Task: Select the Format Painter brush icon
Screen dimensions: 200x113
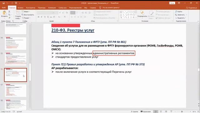Action: pos(9,18)
